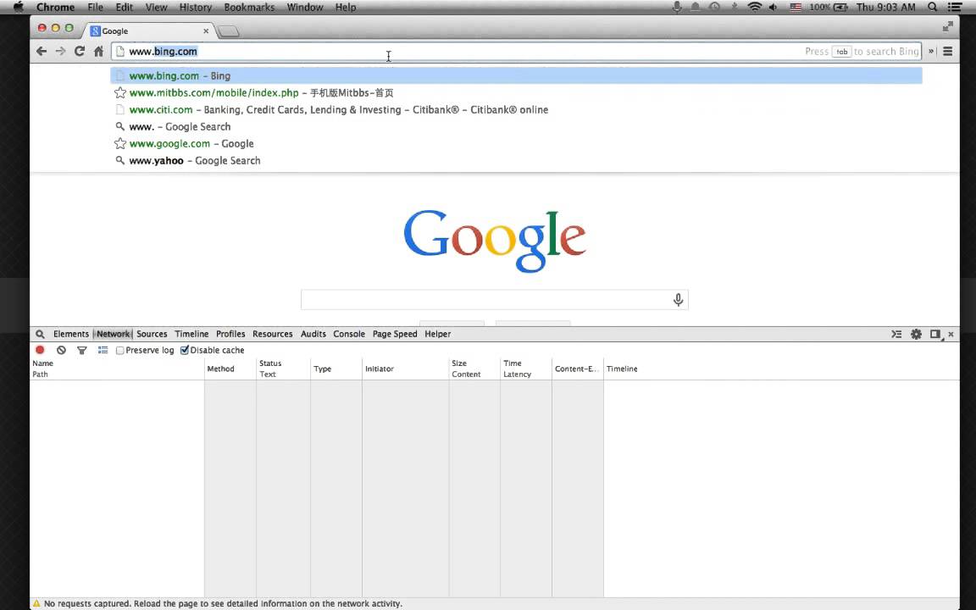The height and width of the screenshot is (610, 976).
Task: Open the Timeline column header options
Action: (781, 369)
